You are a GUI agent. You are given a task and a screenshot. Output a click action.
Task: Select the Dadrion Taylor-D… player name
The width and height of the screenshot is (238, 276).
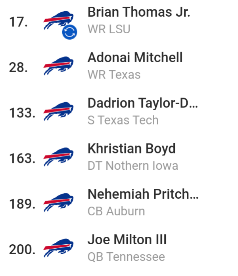tap(143, 103)
